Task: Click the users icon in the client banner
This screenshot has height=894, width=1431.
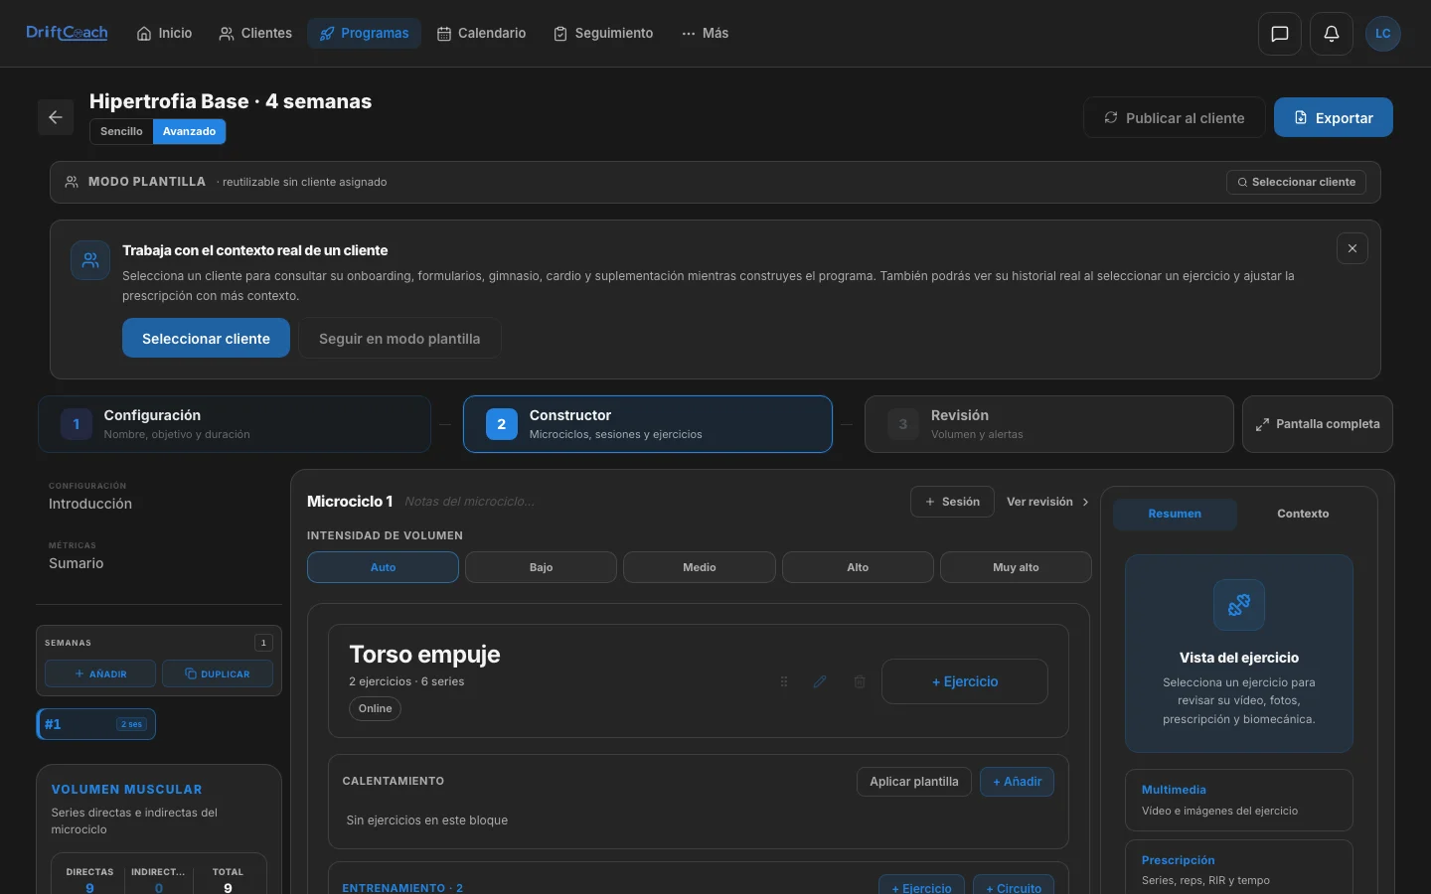Action: (x=90, y=260)
